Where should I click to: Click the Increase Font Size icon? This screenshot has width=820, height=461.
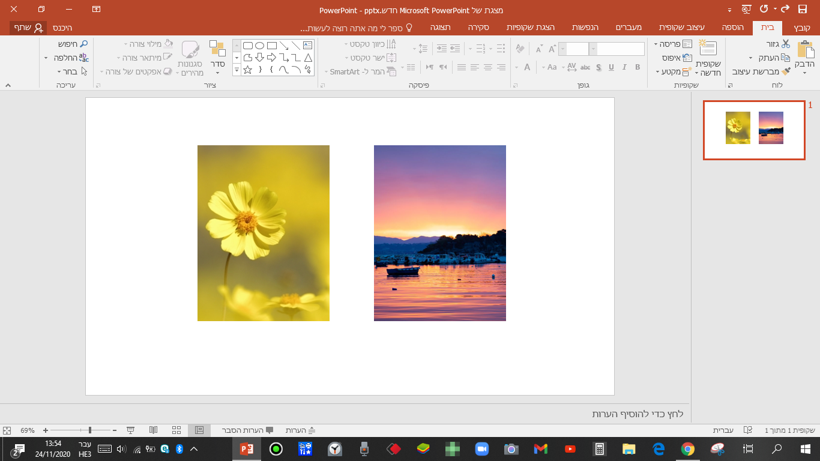pos(552,49)
